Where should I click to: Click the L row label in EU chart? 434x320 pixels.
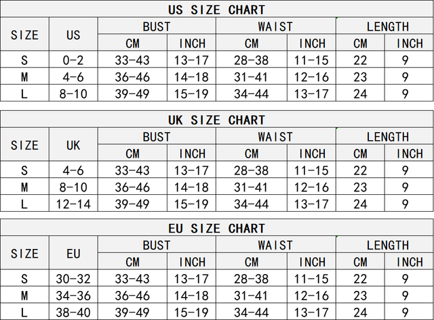(x=24, y=312)
